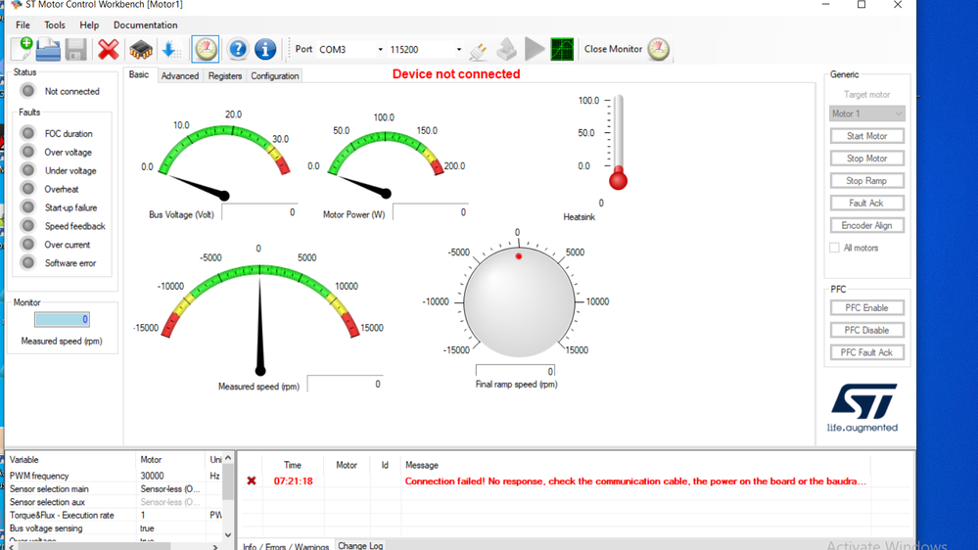
Task: Open a project with the folder icon
Action: [x=48, y=49]
